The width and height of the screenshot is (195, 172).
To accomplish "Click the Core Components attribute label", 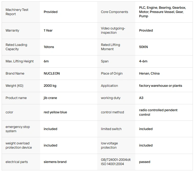I will pyautogui.click(x=114, y=12).
